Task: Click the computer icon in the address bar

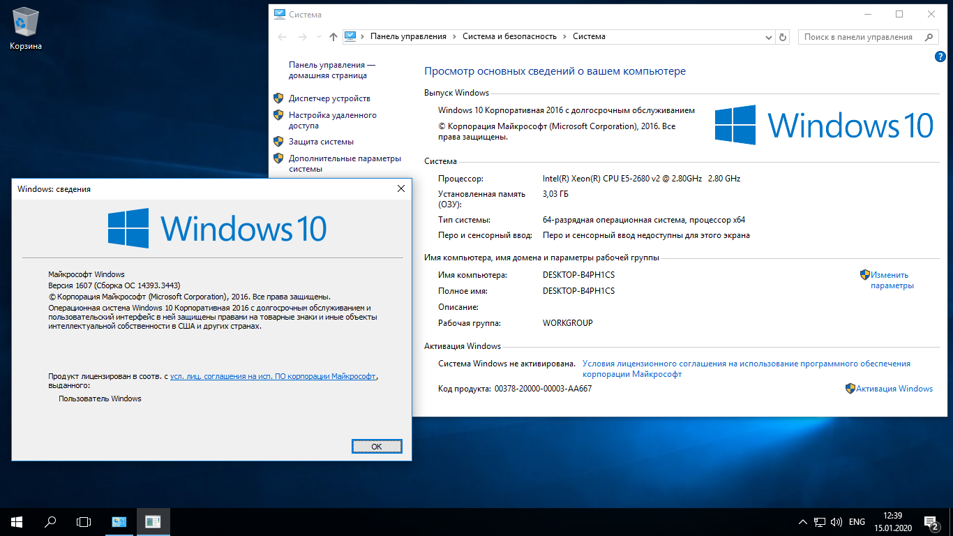Action: (x=351, y=36)
